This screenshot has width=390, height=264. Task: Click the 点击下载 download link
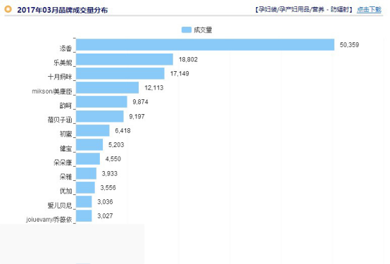coord(369,9)
